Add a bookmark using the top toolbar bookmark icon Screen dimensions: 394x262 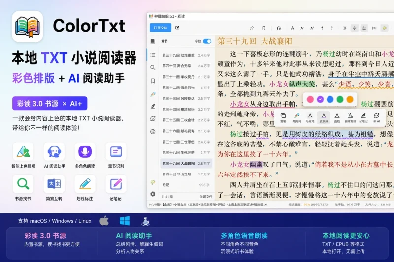(263, 28)
